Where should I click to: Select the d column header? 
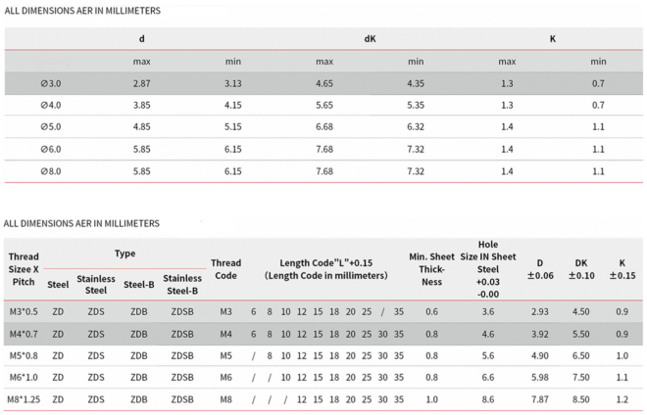point(141,39)
